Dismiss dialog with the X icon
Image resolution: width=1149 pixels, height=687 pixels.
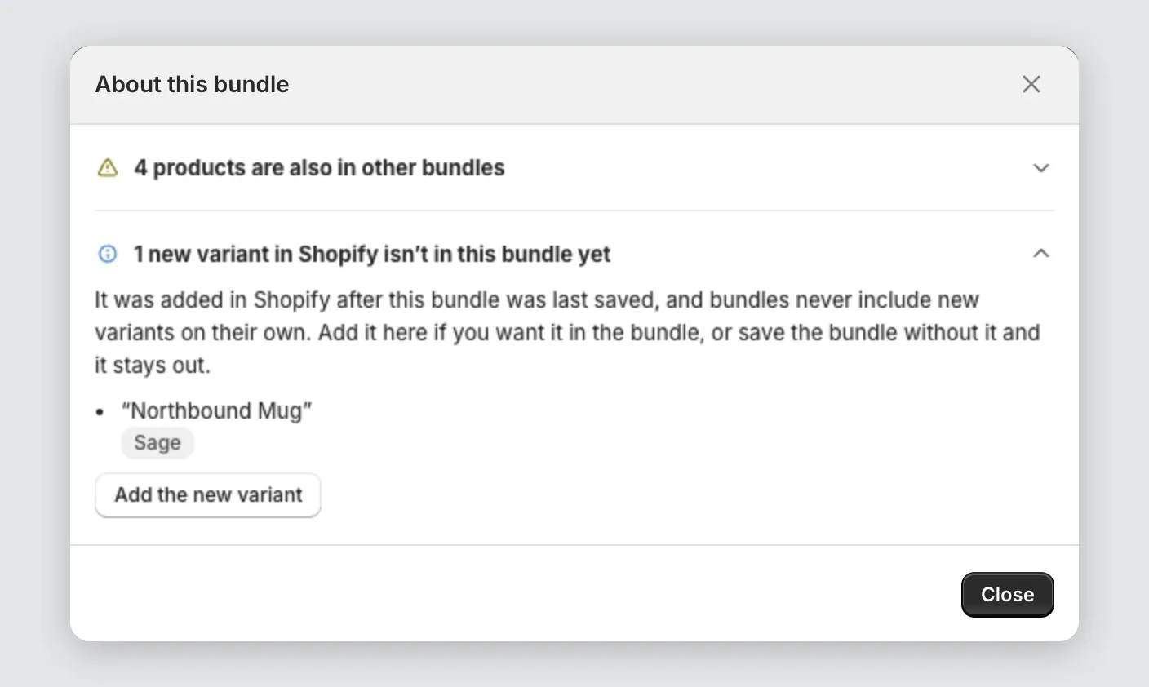coord(1031,84)
